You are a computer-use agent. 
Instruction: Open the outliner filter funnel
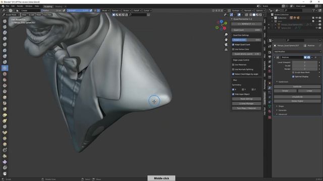click(313, 10)
